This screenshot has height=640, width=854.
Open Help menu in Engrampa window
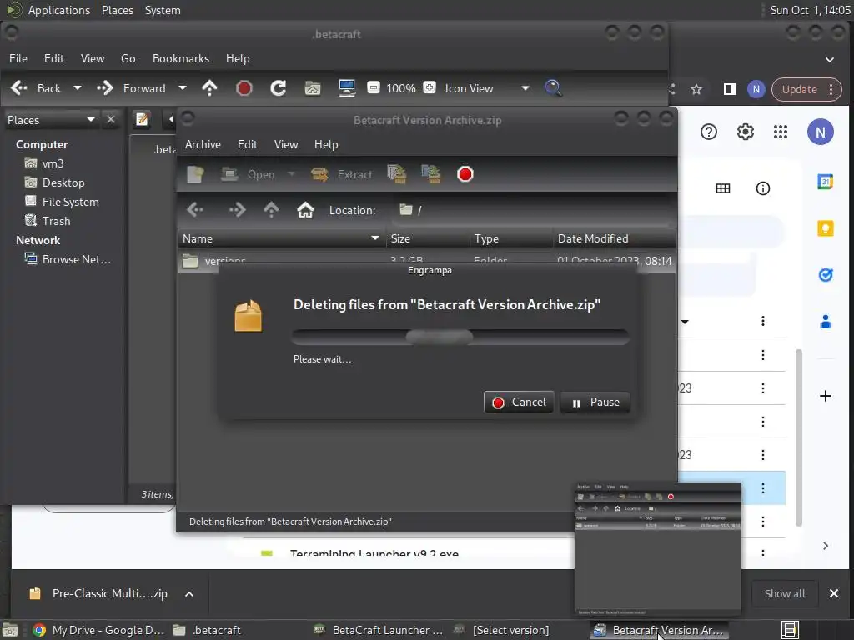326,144
